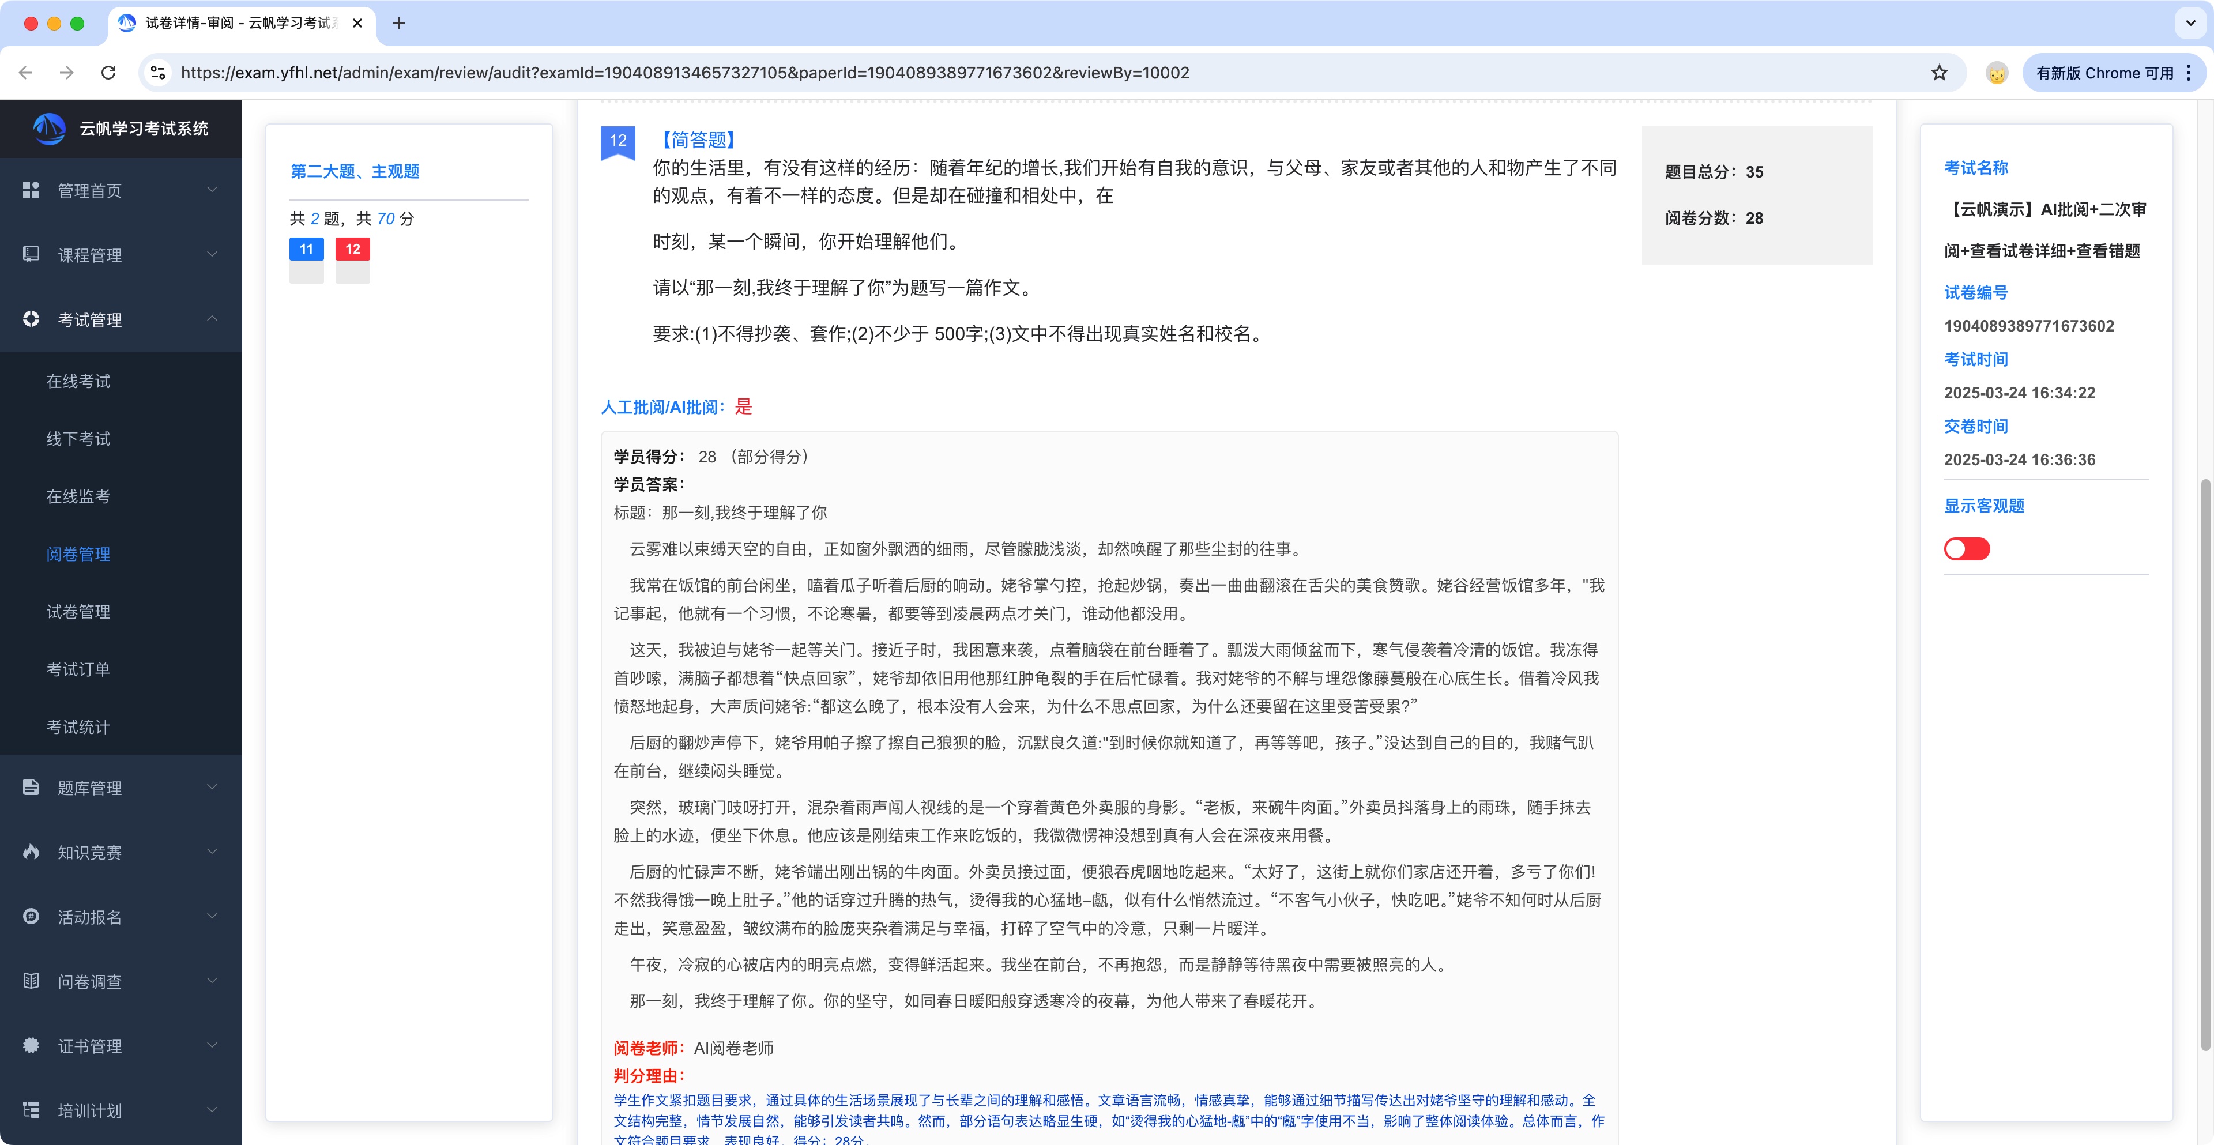This screenshot has height=1145, width=2214.
Task: Click the browser profile avatar icon
Action: coord(1997,72)
